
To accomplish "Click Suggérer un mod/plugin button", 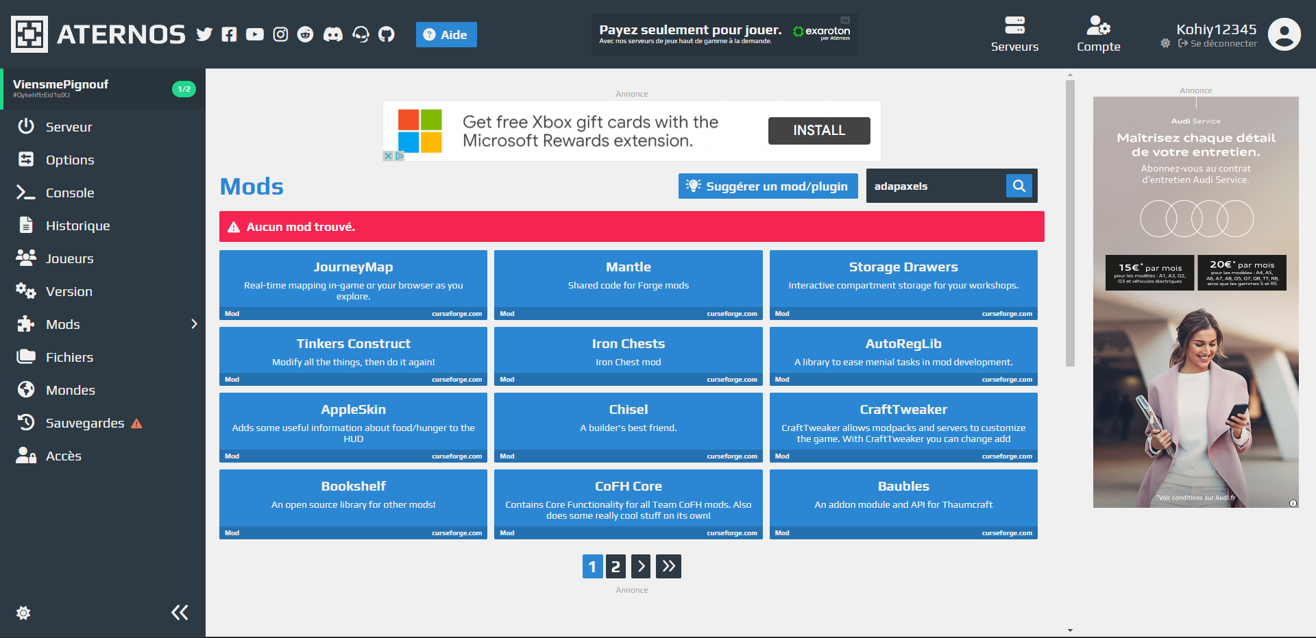I will 768,186.
